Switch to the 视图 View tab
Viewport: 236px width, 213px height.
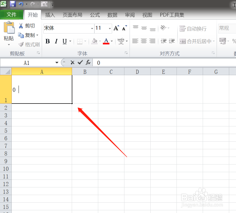pyautogui.click(x=147, y=15)
